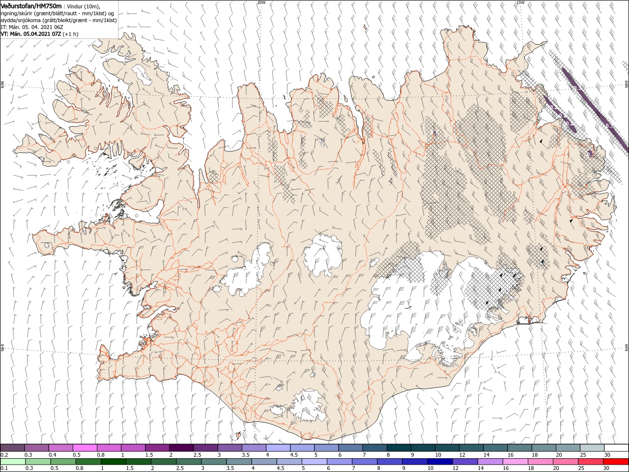The image size is (629, 472).
Task: Pick the violet 12–14 lower legend swatch
Action: 465,461
